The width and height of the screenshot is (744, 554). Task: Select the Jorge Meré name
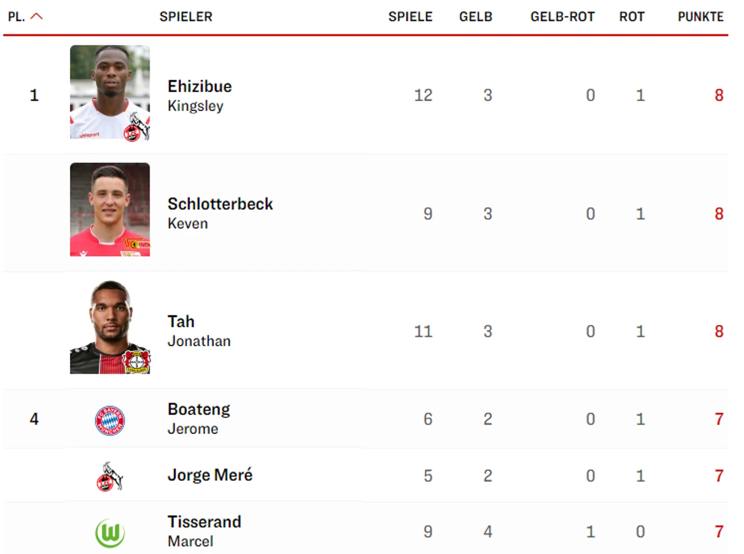point(210,475)
